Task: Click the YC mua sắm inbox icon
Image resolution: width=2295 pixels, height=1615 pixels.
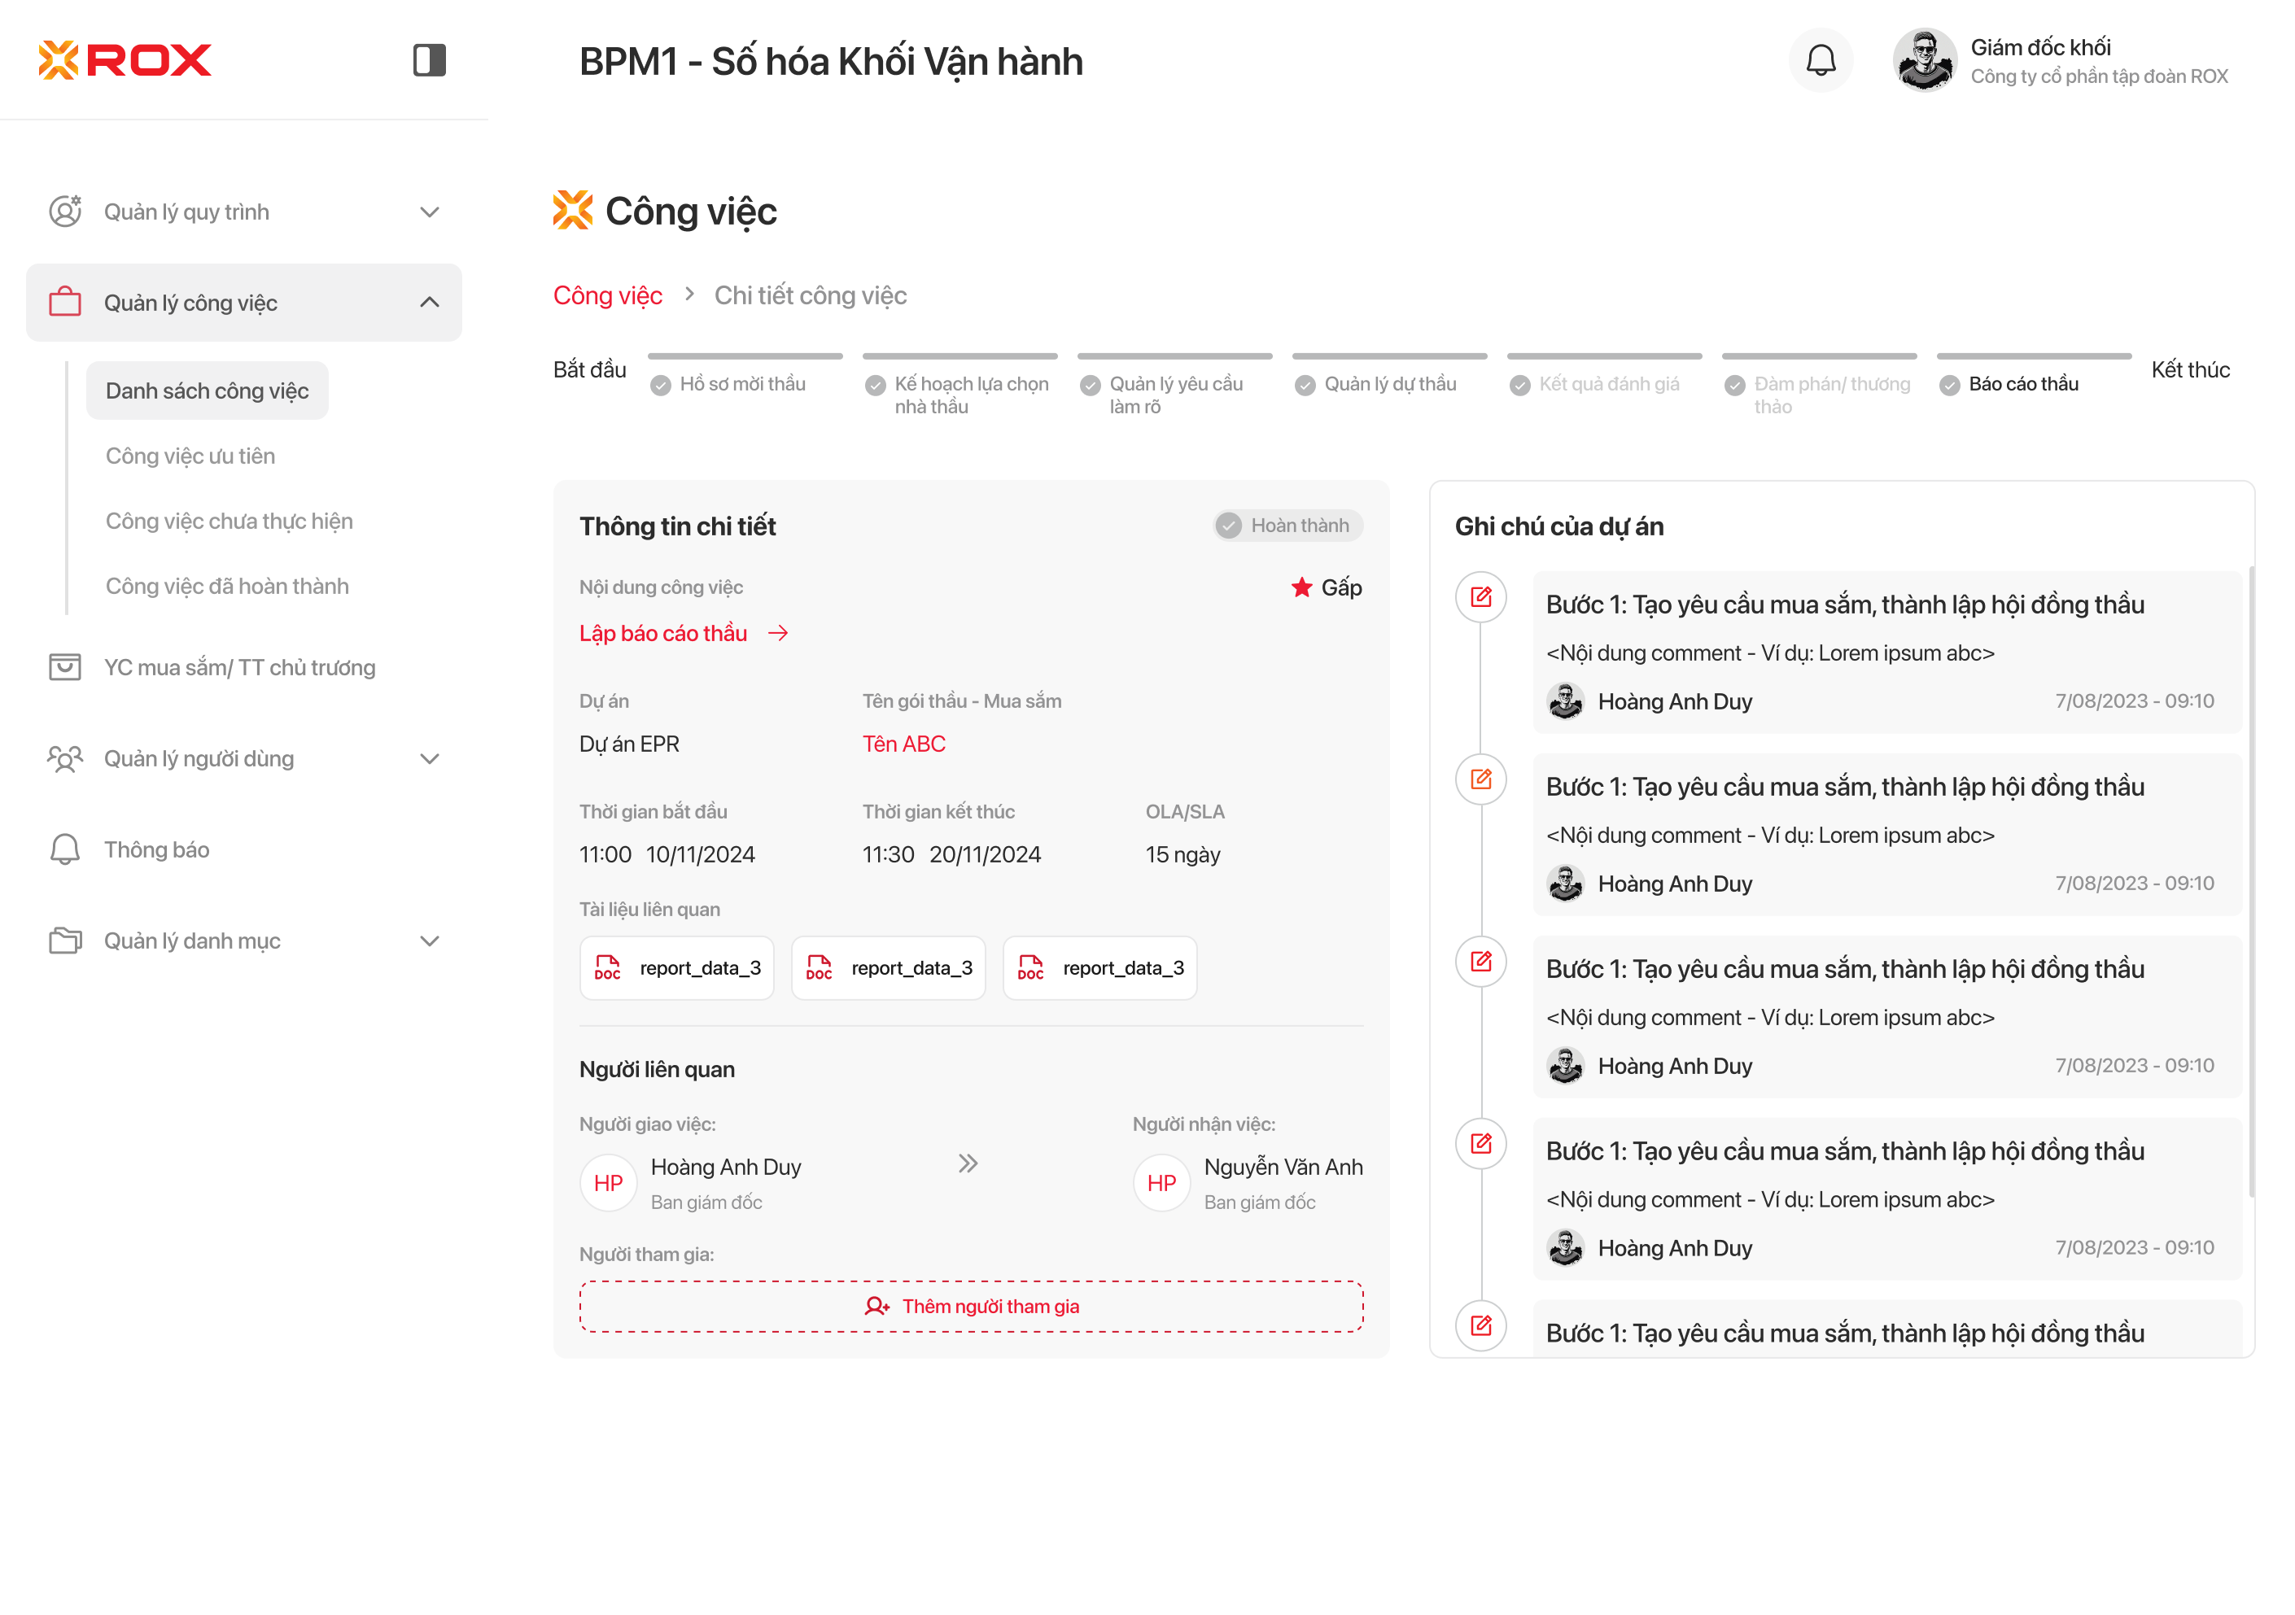Action: click(65, 666)
